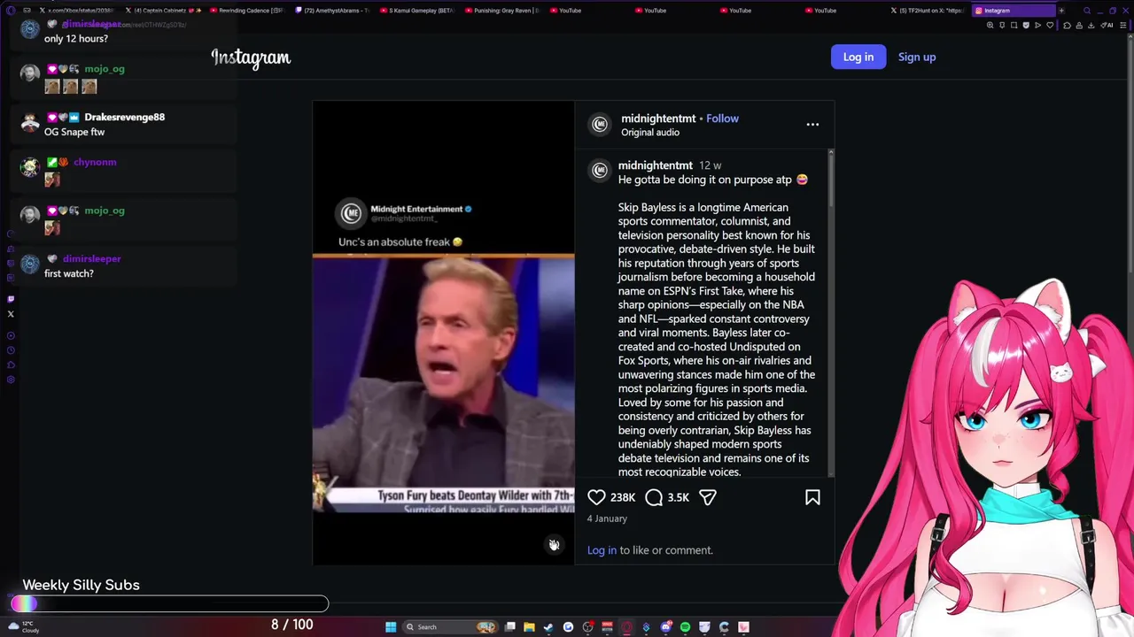Image resolution: width=1134 pixels, height=637 pixels.
Task: Open midnightentmt username in the caption
Action: tap(656, 165)
